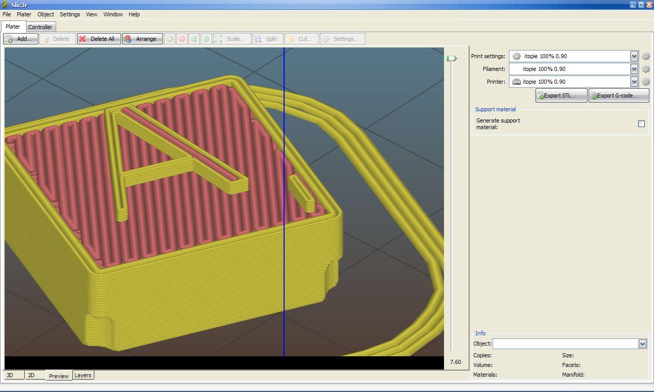Viewport: 654px width, 392px height.
Task: Click the green layer height slider handle
Action: (452, 58)
